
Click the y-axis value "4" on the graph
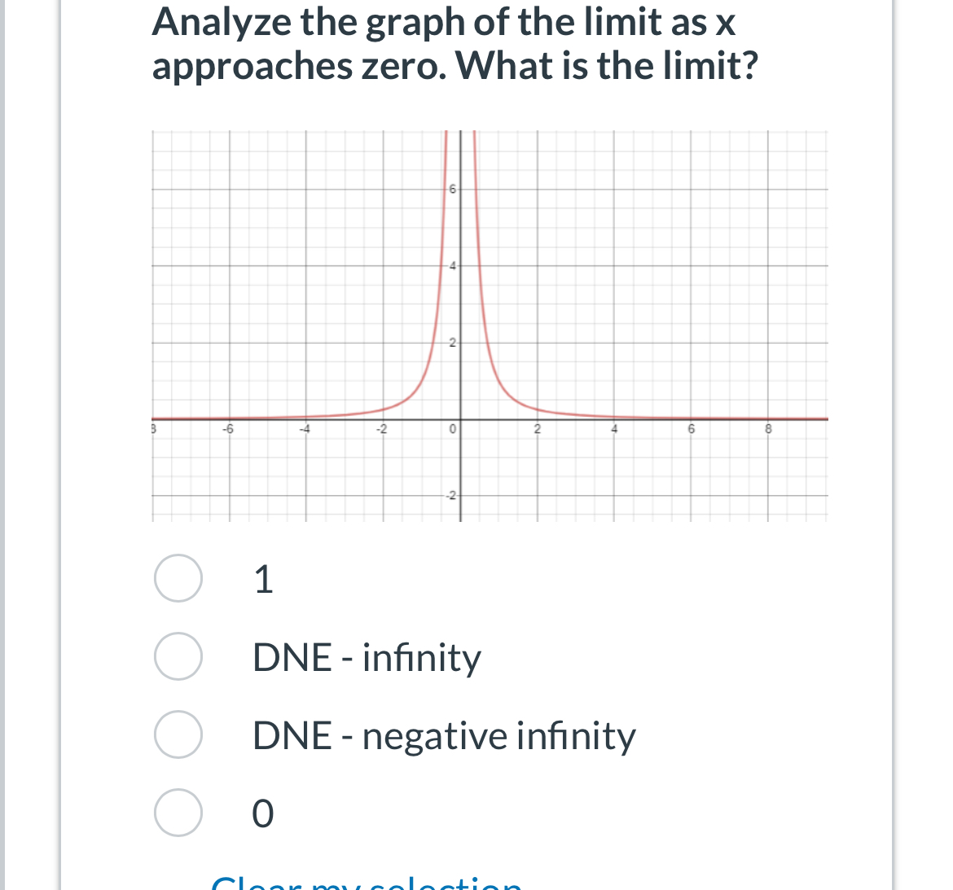[451, 265]
